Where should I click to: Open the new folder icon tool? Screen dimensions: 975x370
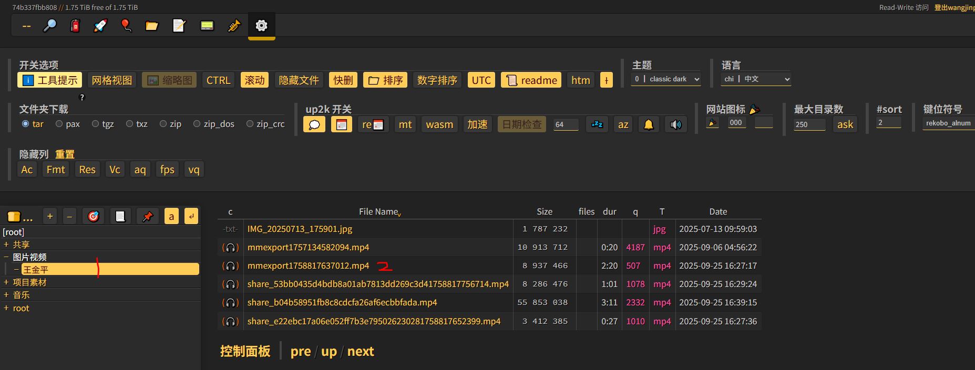pos(152,25)
